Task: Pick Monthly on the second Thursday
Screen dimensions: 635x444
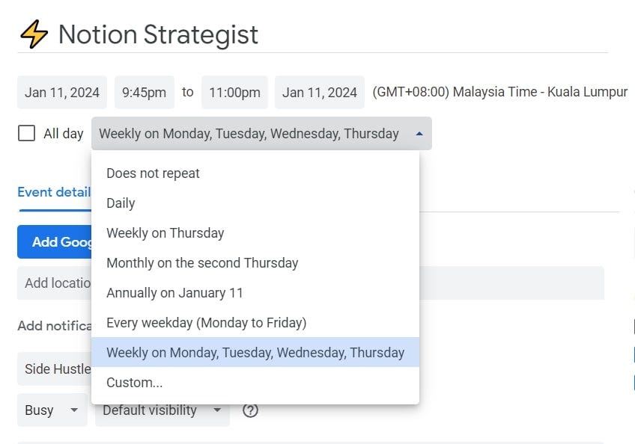Action: (204, 262)
